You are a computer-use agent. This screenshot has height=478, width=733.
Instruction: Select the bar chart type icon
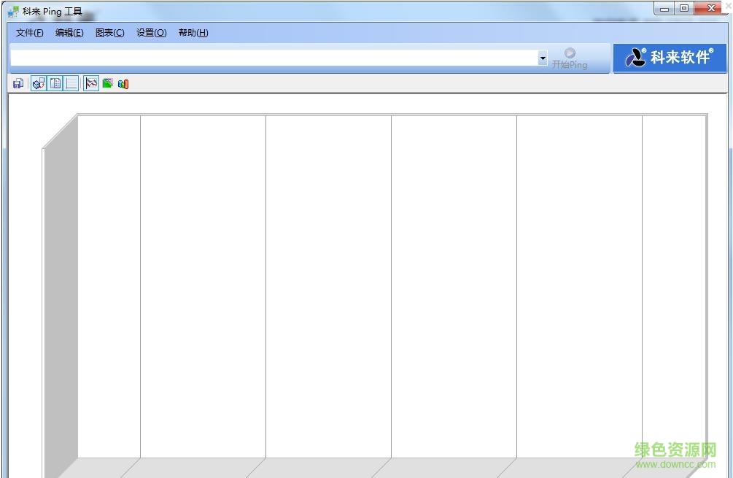(x=123, y=84)
